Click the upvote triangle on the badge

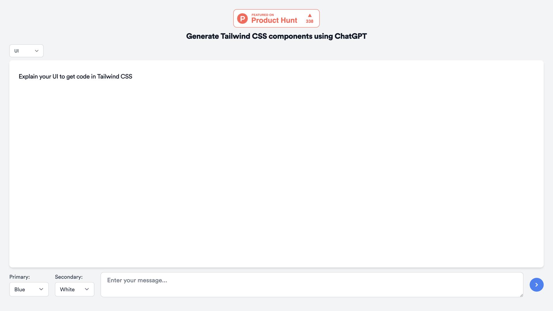(310, 15)
